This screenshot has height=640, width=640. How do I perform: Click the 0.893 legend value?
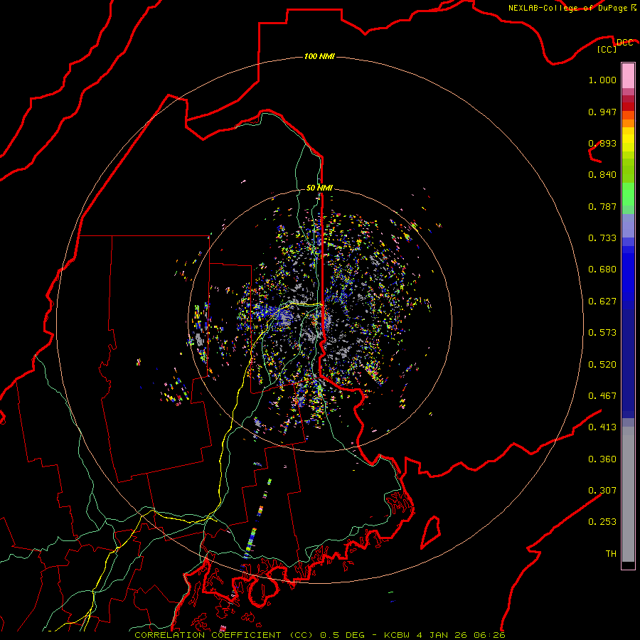(x=602, y=143)
